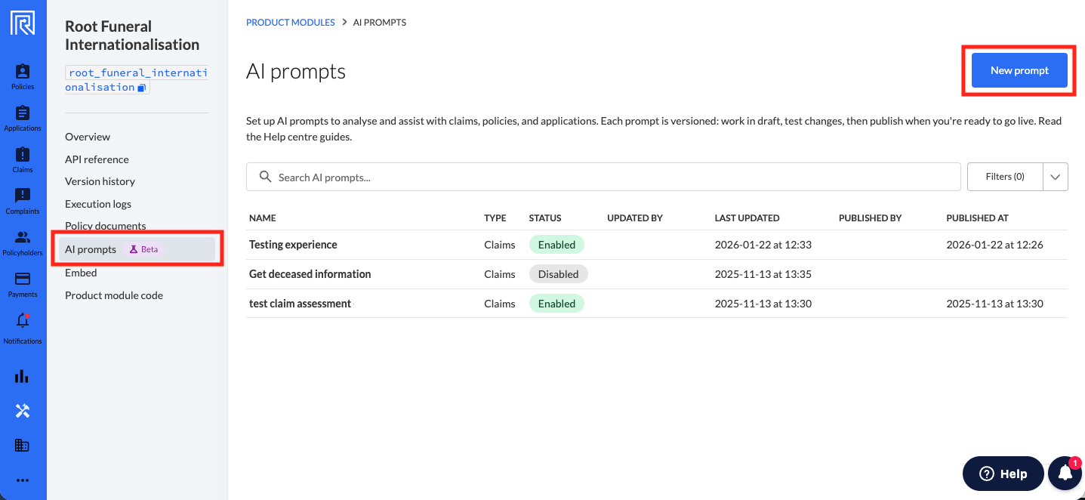Select Overview in the side menu
1085x500 pixels.
pos(88,137)
